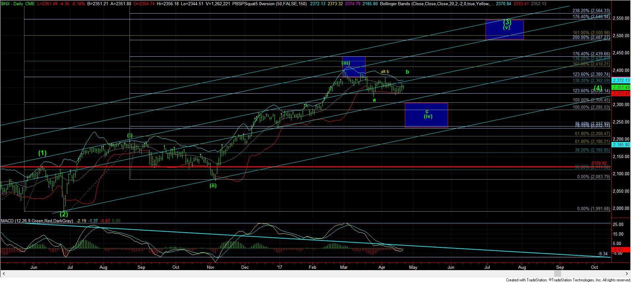Click the cyan 2,372.13 price tag
The width and height of the screenshot is (631, 282).
[x=621, y=81]
